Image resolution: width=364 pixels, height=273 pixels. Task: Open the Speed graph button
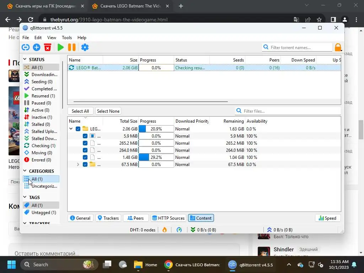point(328,218)
